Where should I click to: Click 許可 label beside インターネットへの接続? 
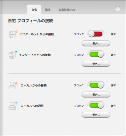coord(113,55)
